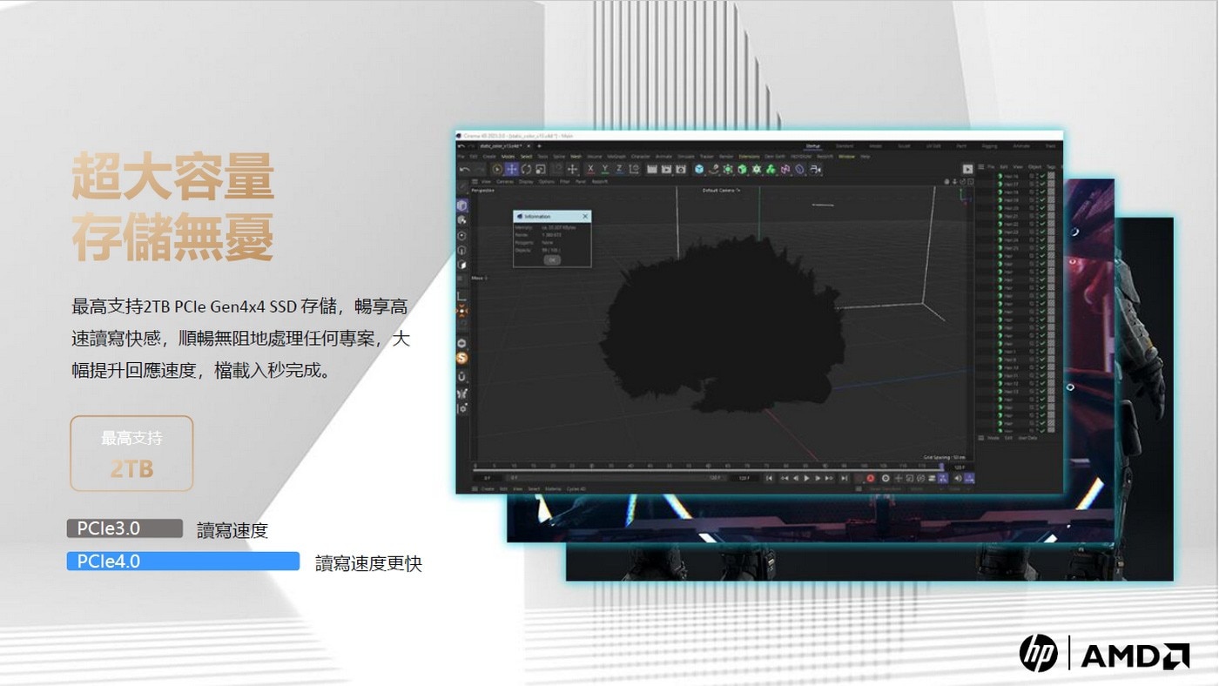Switch to the Startup layout tab
This screenshot has height=686, width=1219.
pyautogui.click(x=812, y=146)
